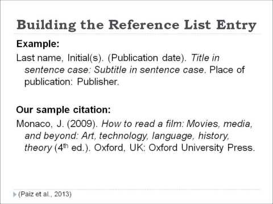Viewport: 273px width, 204px height.
Task: Click the (Publication date). template text
Action: click(147, 58)
